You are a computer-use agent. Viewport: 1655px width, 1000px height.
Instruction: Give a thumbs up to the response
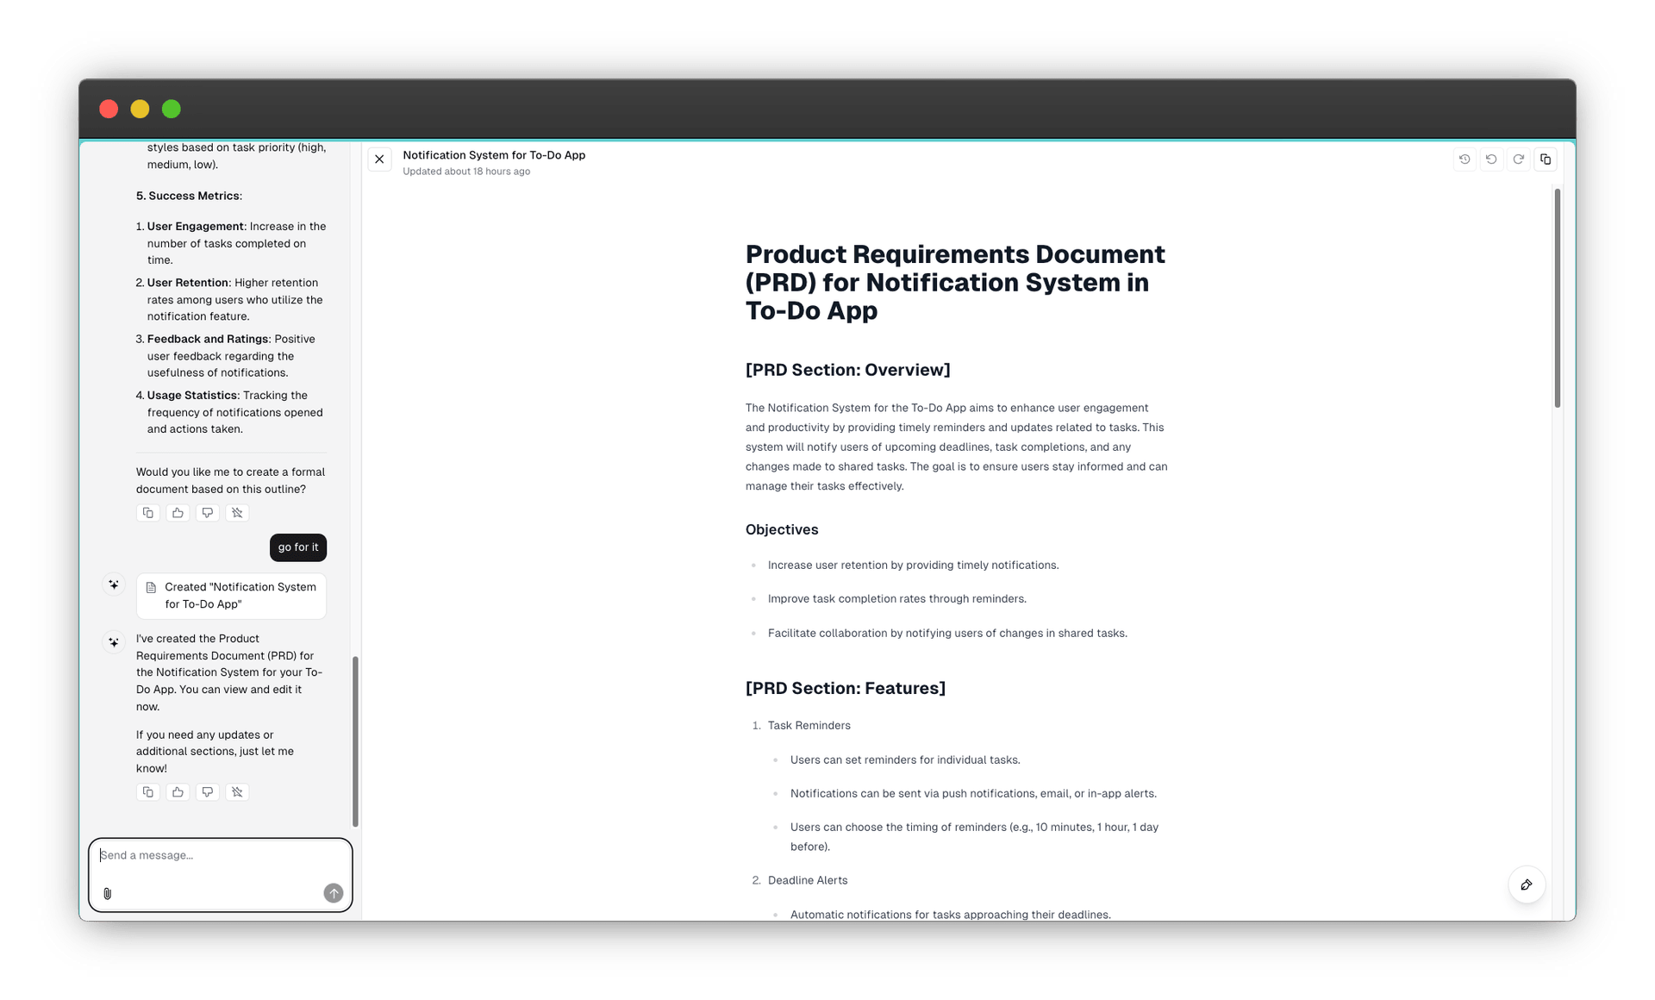pos(178,791)
